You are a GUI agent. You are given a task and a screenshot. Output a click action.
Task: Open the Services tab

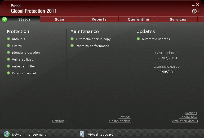point(178,19)
